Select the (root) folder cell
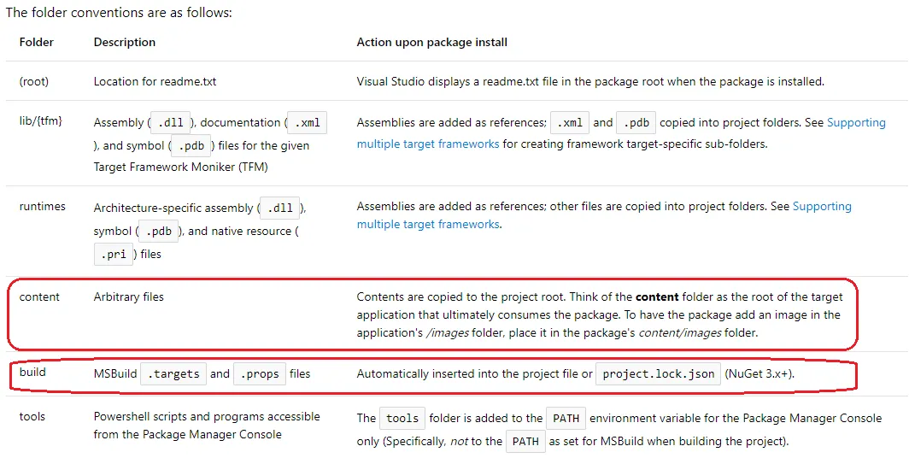This screenshot has width=909, height=458. click(x=34, y=82)
